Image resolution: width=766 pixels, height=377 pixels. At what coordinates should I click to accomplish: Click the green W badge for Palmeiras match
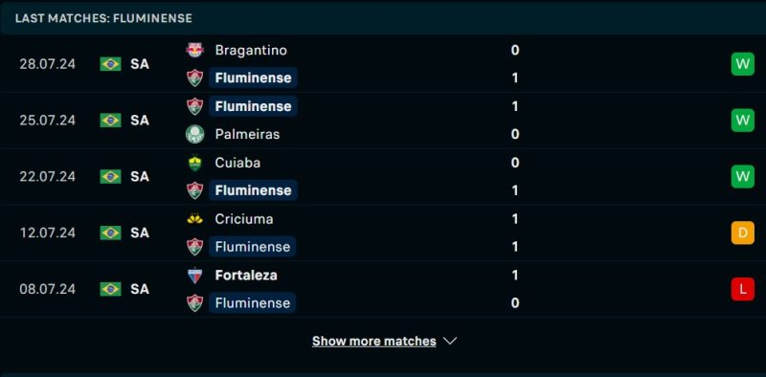pyautogui.click(x=743, y=121)
